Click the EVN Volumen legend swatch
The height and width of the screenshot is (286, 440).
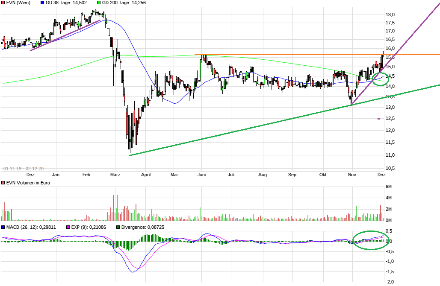click(3, 183)
